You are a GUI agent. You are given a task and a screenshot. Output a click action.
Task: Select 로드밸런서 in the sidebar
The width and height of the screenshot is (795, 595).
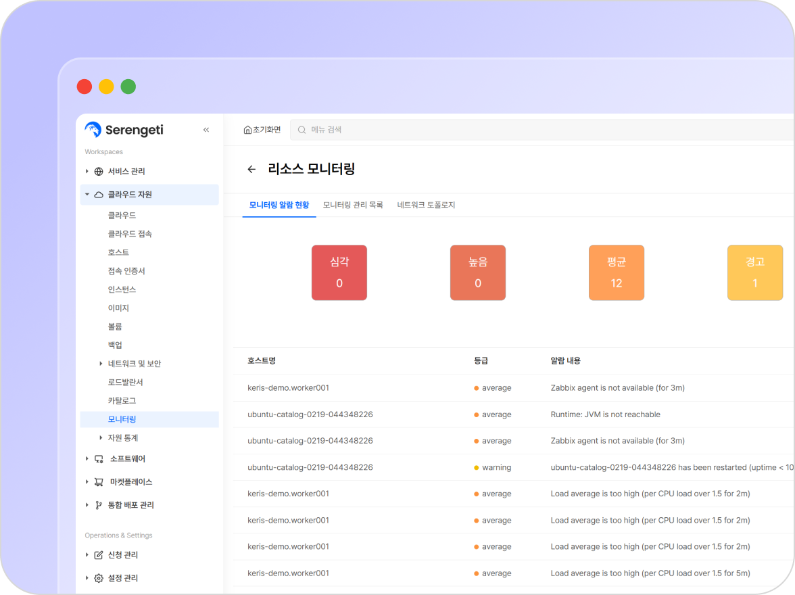point(126,382)
